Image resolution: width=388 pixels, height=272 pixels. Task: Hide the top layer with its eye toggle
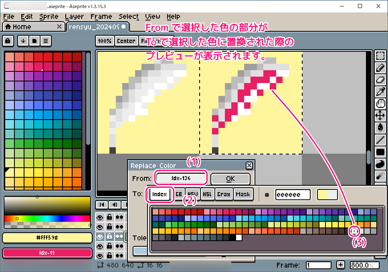click(x=100, y=217)
